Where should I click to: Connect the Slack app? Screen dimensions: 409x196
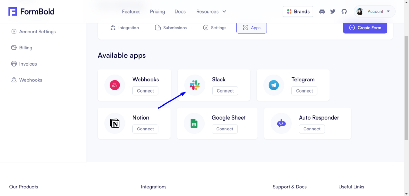click(x=225, y=91)
